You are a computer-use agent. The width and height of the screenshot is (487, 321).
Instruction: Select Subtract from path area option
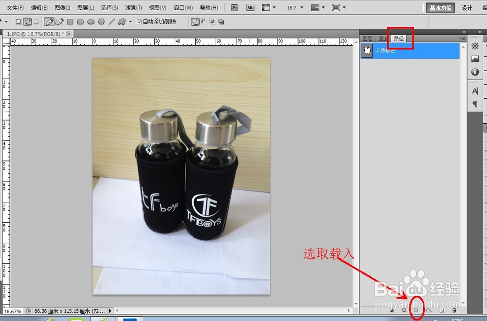[x=204, y=21]
